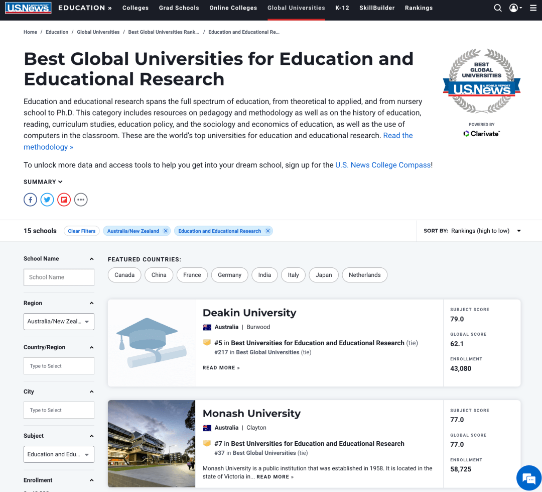The height and width of the screenshot is (492, 542).
Task: Switch to the Grad Schools tab
Action: click(x=179, y=8)
